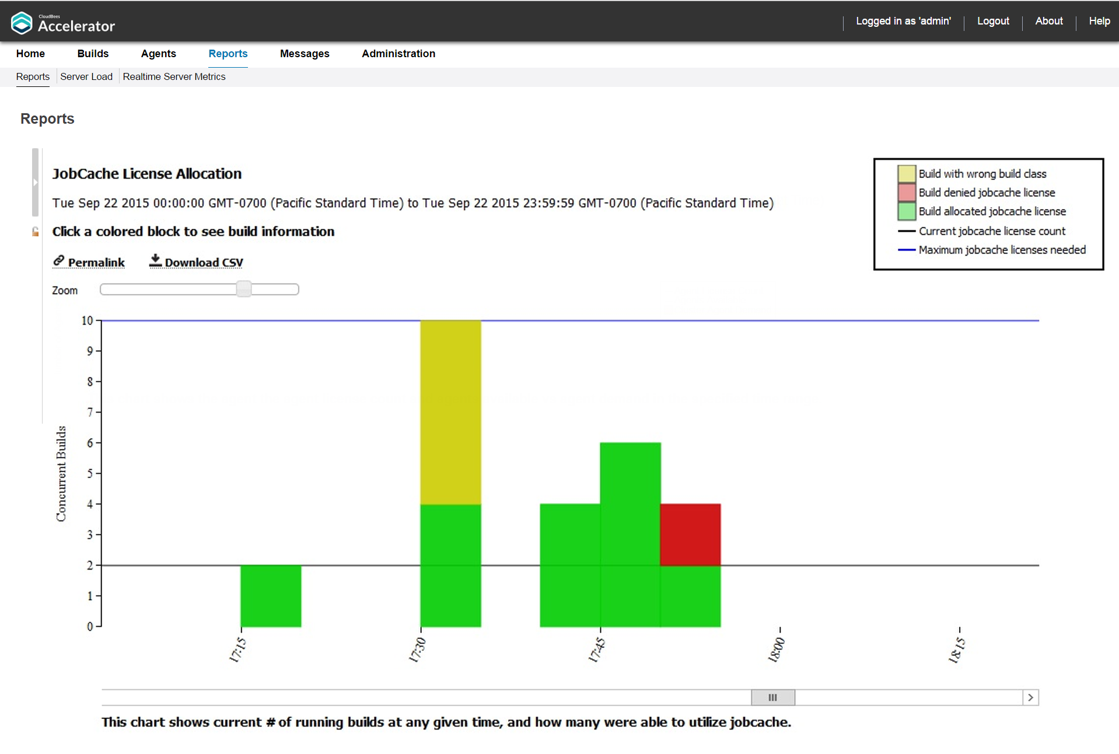Image resolution: width=1119 pixels, height=754 pixels.
Task: Click the Zoom slider handle
Action: tap(244, 289)
